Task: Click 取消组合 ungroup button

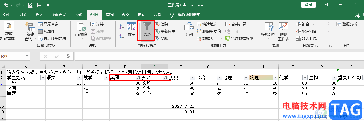Action: click(306, 31)
